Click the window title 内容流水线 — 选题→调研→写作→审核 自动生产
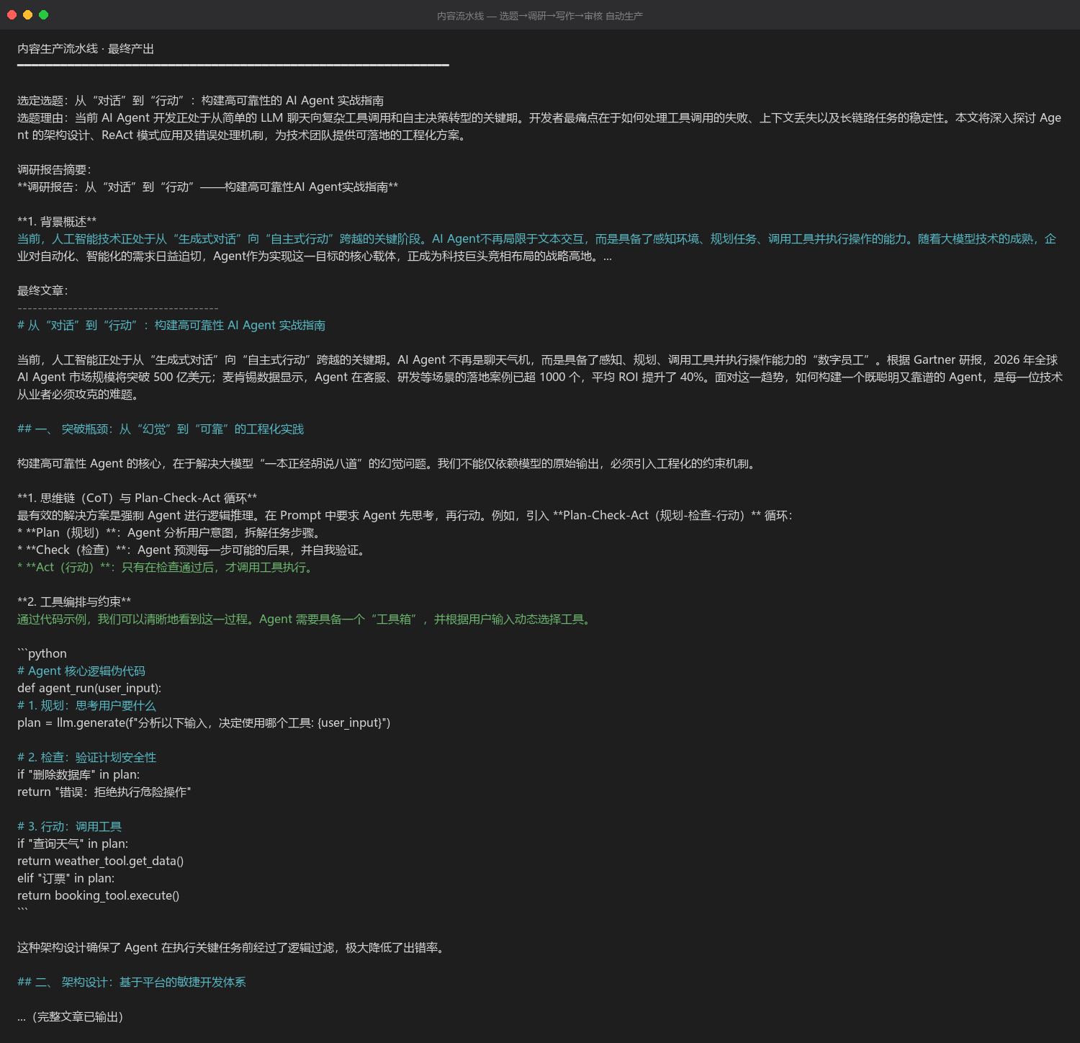This screenshot has width=1080, height=1043. pos(540,16)
